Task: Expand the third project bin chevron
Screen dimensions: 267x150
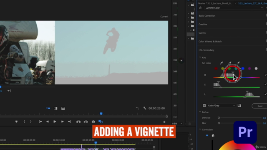Action: tap(188, 17)
